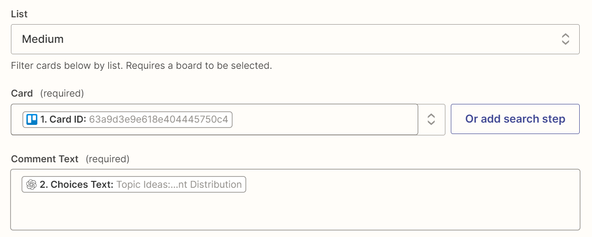Click the 'Card' field label
This screenshot has height=237, width=592.
coord(22,93)
